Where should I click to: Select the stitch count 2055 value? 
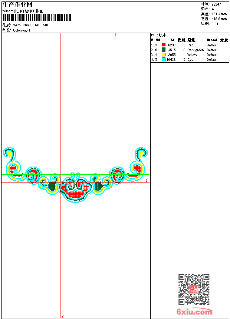(x=172, y=55)
